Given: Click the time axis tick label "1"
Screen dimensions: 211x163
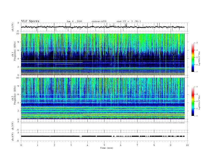Looking at the screenshot, I should (38, 145).
